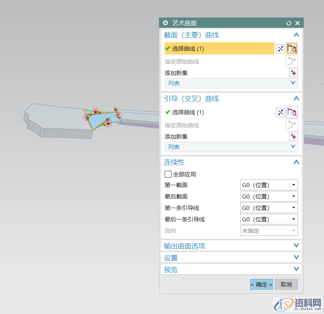Click the 指定原始曲线 icon in section curves

[292, 61]
